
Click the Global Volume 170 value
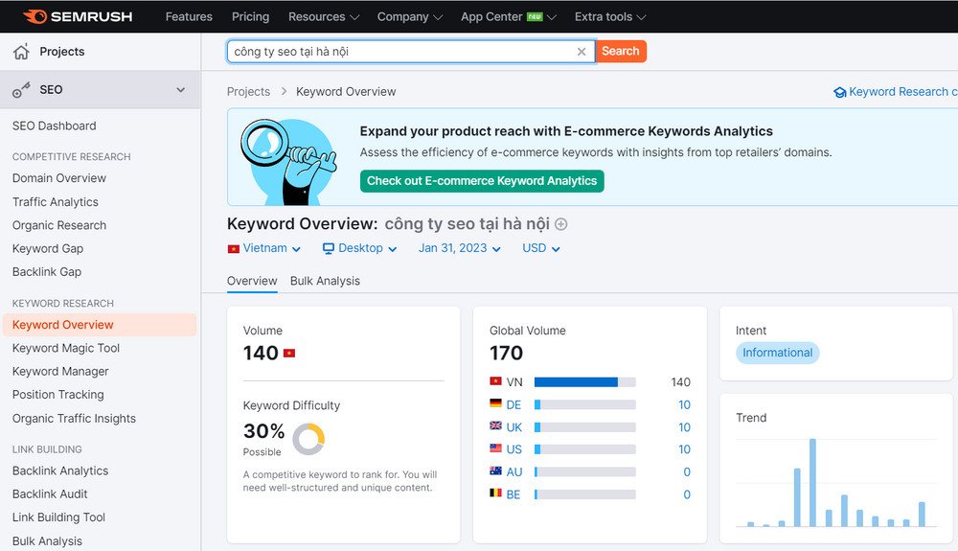[x=507, y=353]
